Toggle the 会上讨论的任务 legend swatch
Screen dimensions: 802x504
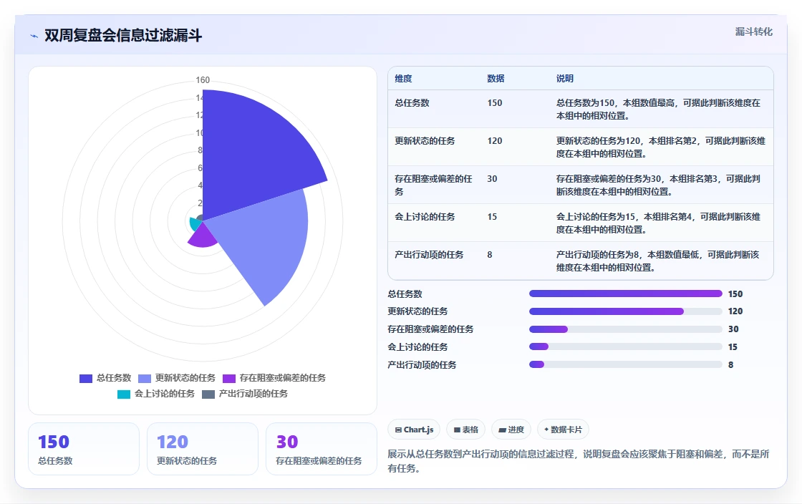point(124,394)
